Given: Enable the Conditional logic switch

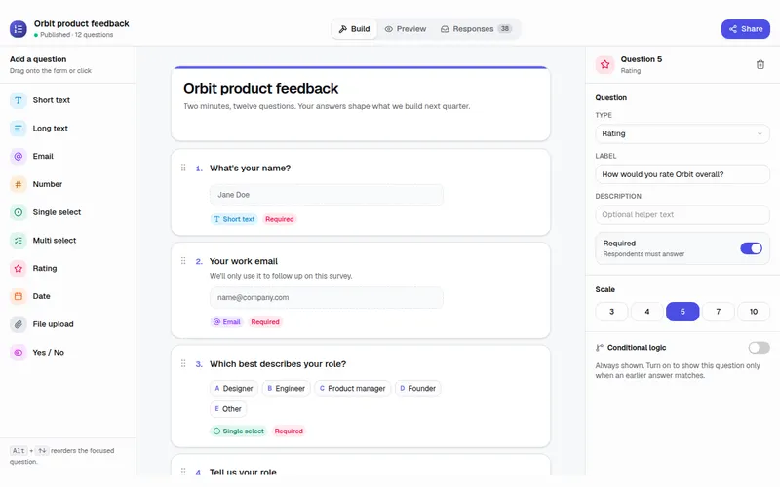Looking at the screenshot, I should click(759, 348).
